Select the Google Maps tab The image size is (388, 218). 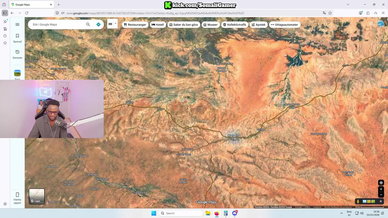click(32, 5)
